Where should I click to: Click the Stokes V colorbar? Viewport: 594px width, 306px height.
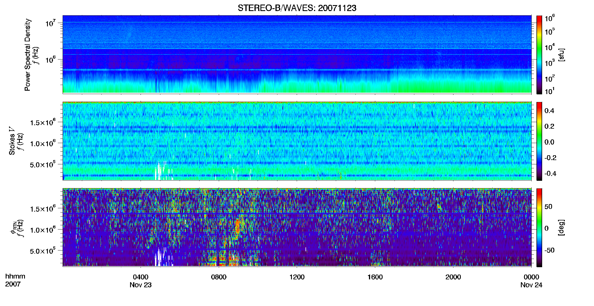pos(539,141)
